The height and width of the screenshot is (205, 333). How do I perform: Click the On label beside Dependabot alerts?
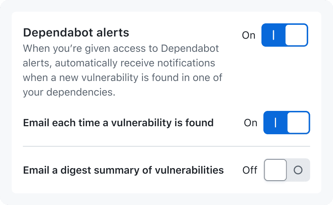point(249,35)
